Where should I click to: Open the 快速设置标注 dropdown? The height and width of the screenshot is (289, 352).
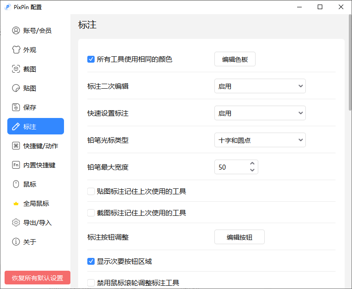[x=260, y=113]
